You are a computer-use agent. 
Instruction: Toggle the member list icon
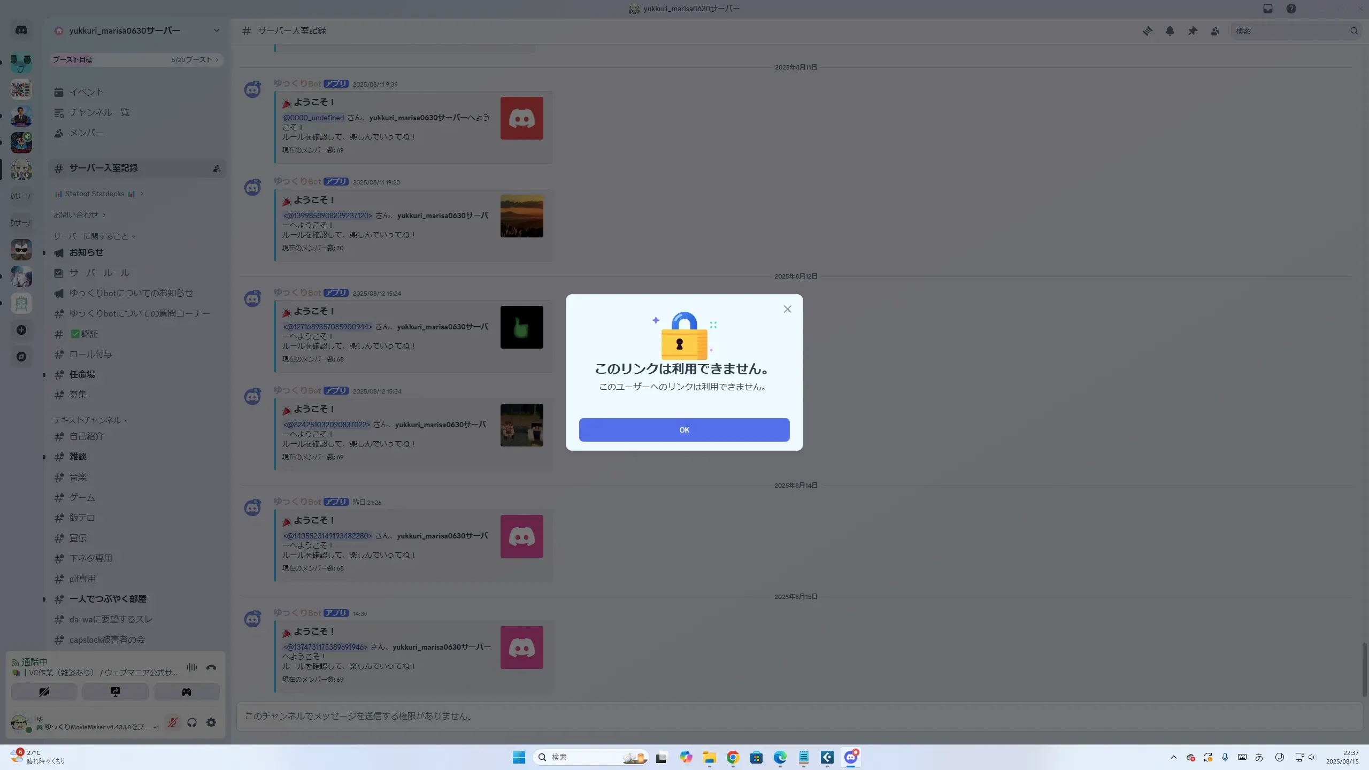(1215, 31)
